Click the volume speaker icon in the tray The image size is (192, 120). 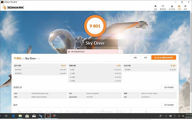[x=179, y=116]
